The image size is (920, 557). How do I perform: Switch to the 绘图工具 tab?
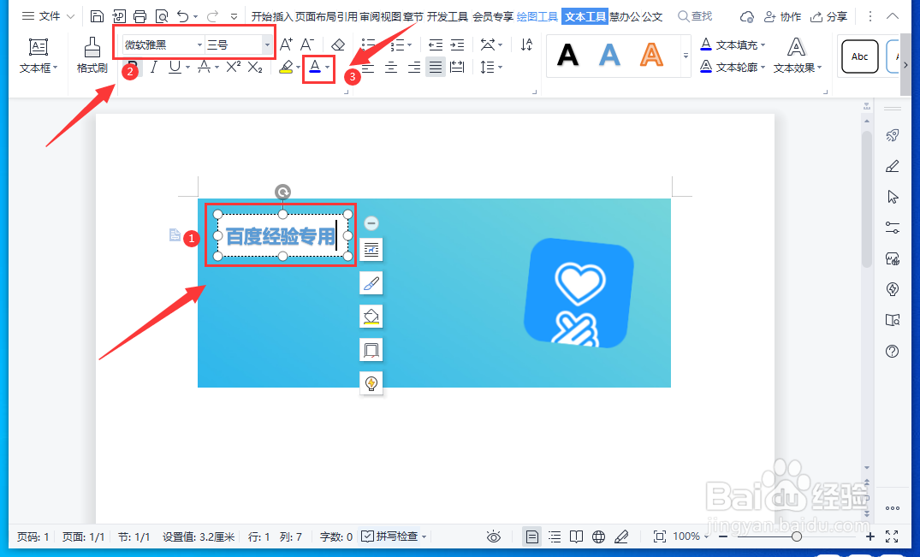tap(537, 16)
